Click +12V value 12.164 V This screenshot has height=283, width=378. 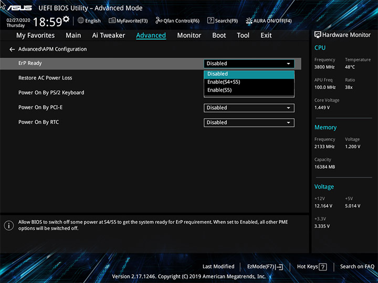[x=323, y=206]
